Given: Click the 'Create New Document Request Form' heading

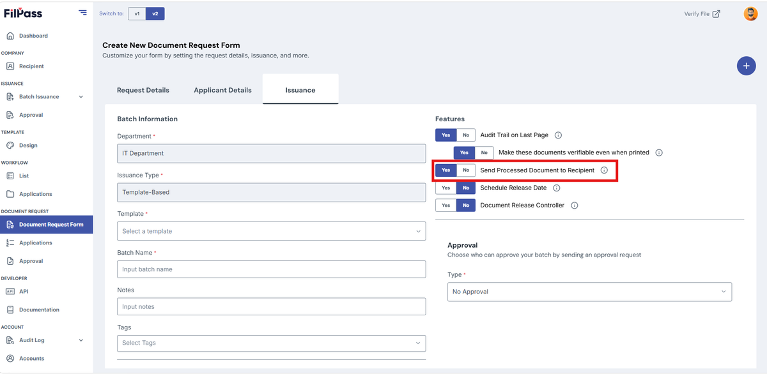Looking at the screenshot, I should coord(171,45).
